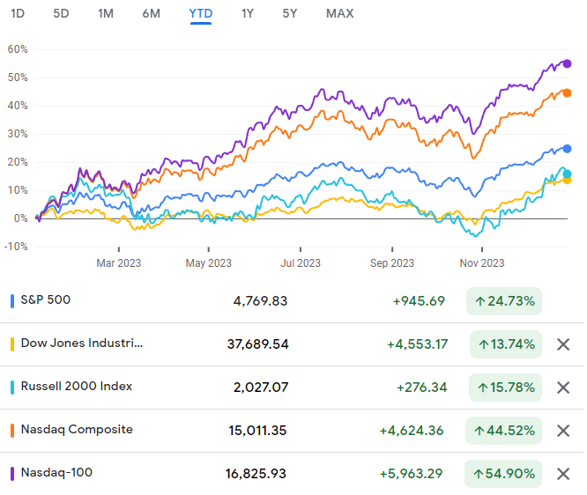This screenshot has width=587, height=495.
Task: Remove Nasdaq Composite from comparison
Action: click(563, 431)
